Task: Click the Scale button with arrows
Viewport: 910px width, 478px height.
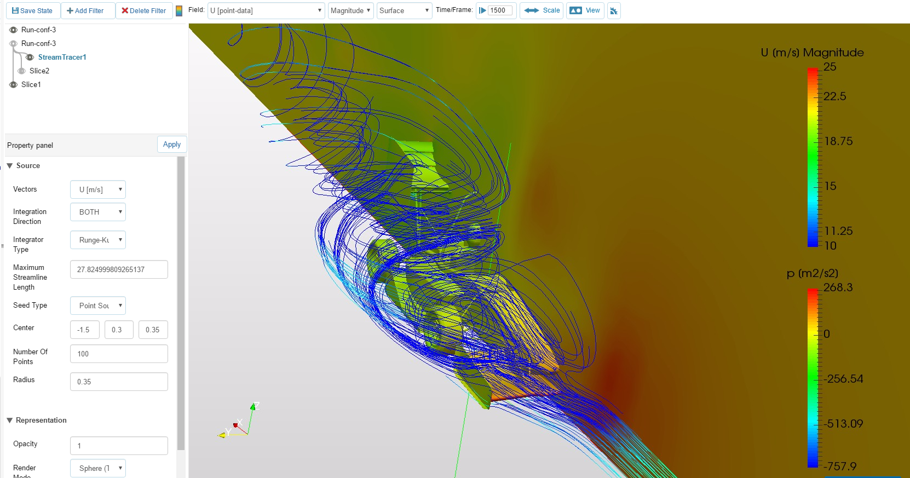Action: point(542,10)
